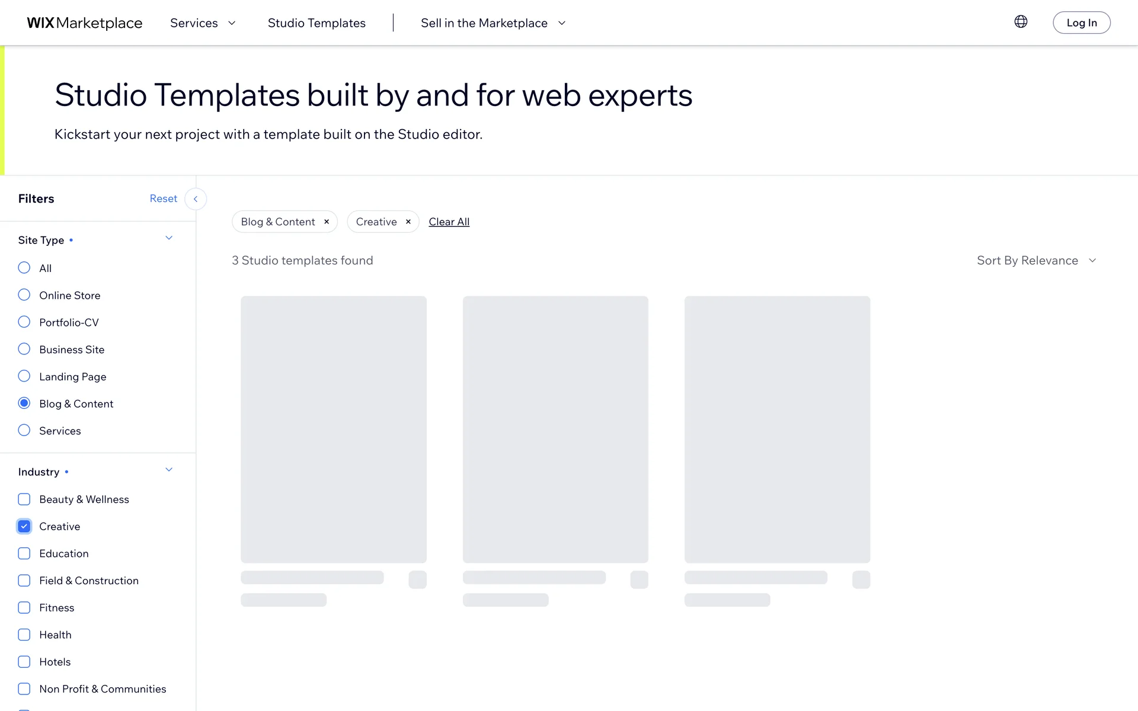The width and height of the screenshot is (1138, 711).
Task: Click the Log In button
Action: click(x=1081, y=23)
